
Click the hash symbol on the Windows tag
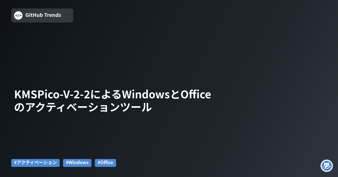coord(67,163)
